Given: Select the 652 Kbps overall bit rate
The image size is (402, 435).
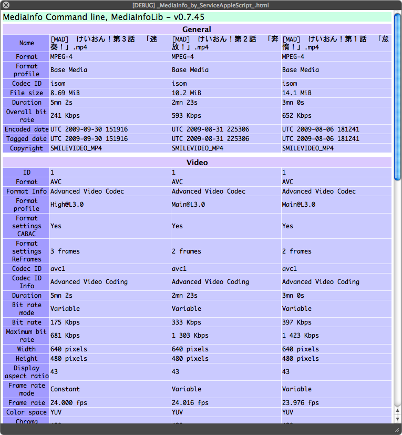Looking at the screenshot, I should [297, 116].
